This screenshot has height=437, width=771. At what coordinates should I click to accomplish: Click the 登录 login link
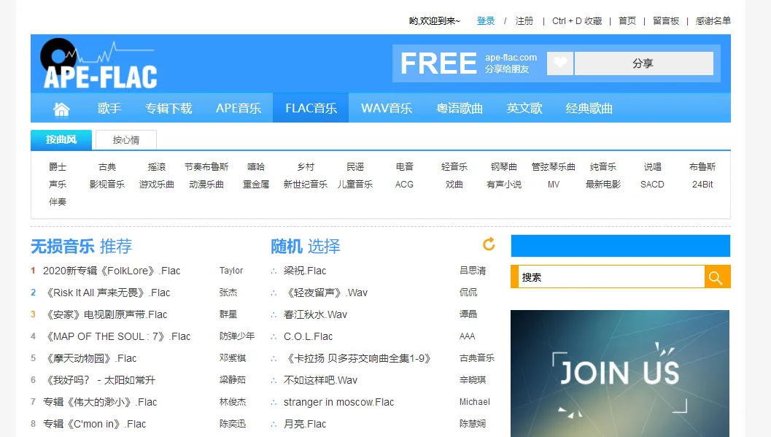(485, 20)
